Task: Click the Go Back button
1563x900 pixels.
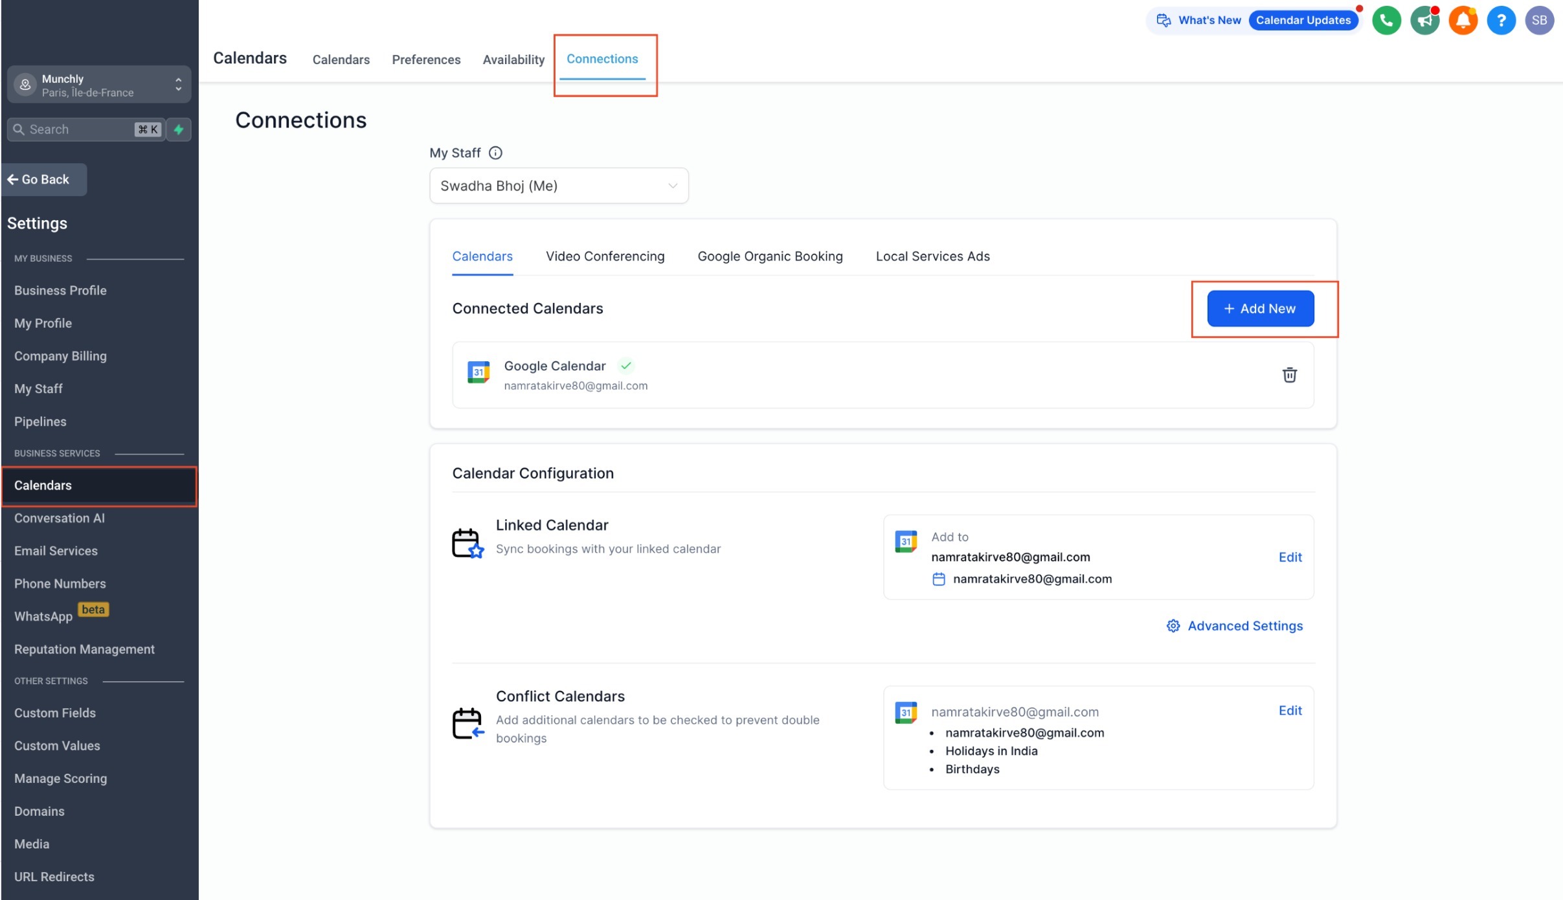Action: pyautogui.click(x=45, y=179)
